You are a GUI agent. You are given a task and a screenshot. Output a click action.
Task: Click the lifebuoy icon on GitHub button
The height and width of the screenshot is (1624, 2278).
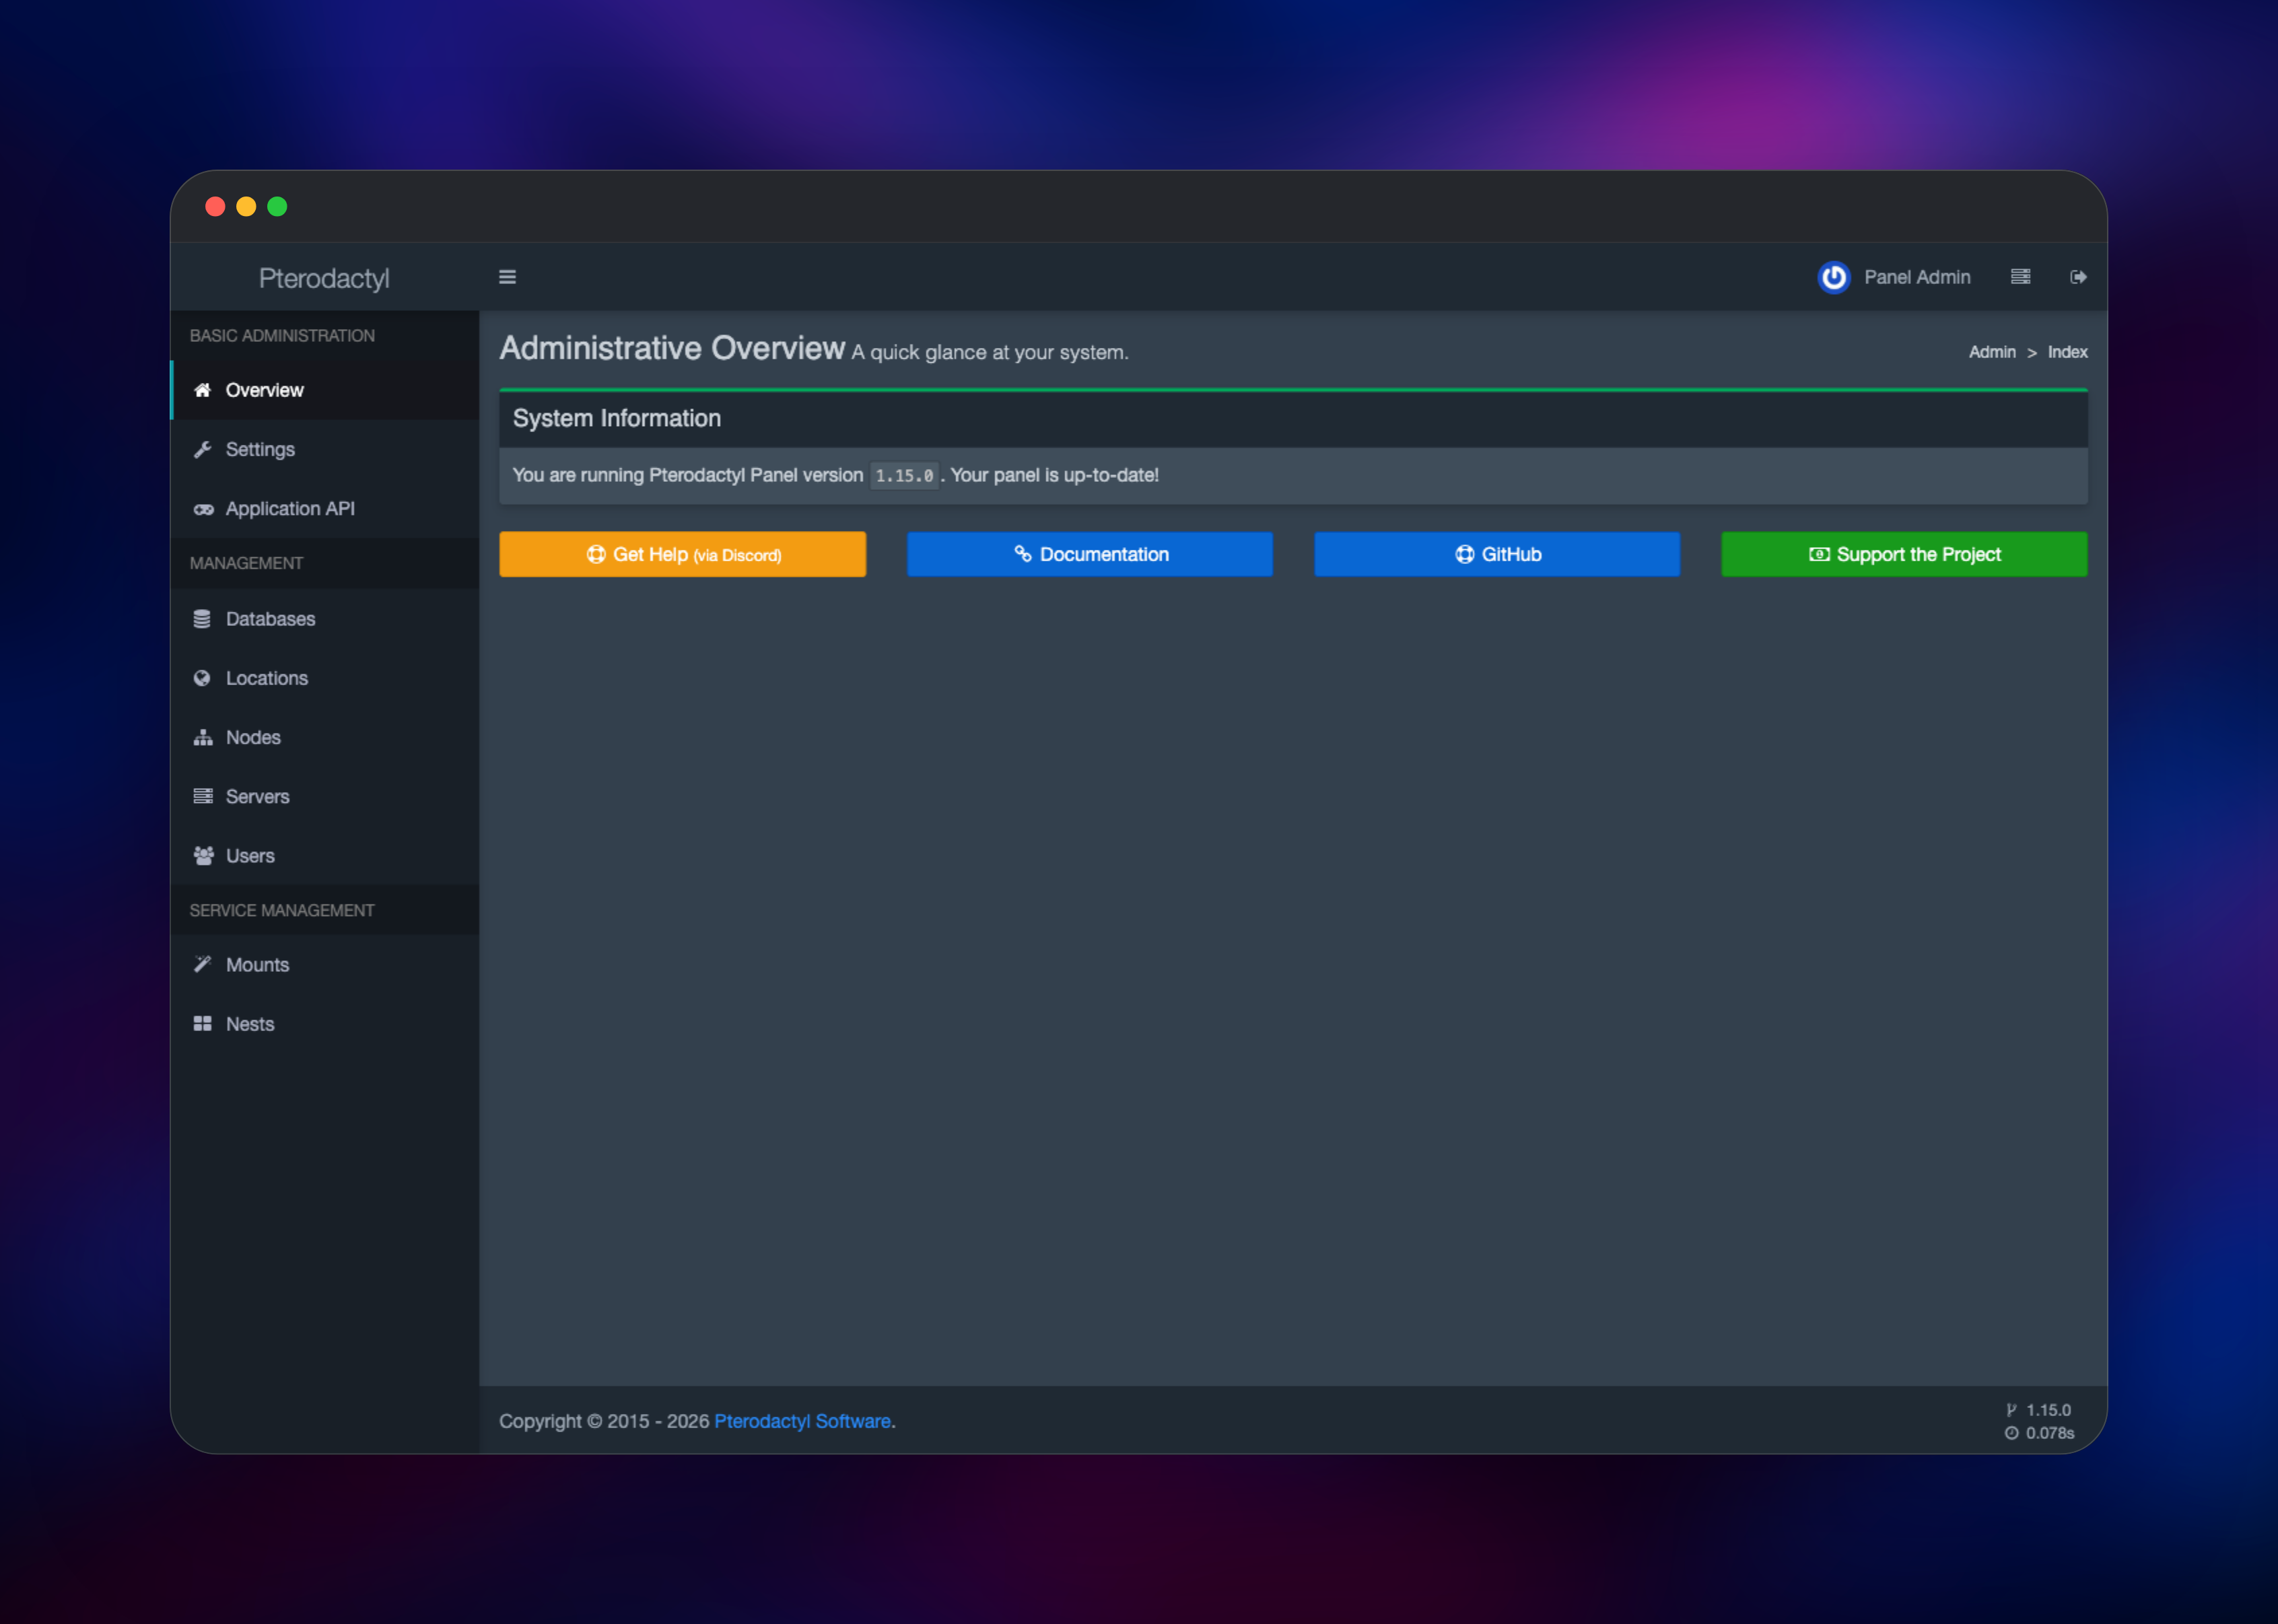(x=1464, y=554)
